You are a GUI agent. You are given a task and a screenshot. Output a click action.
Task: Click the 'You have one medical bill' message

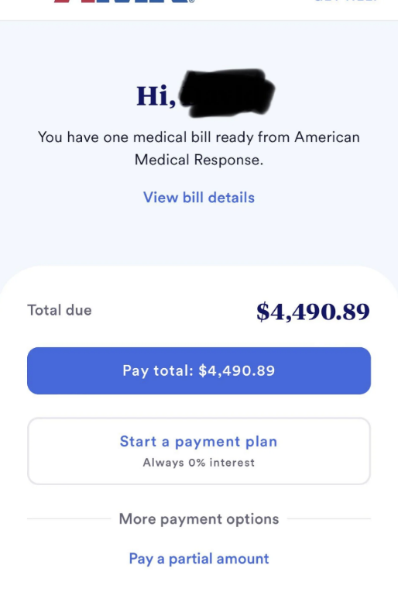[x=199, y=148]
